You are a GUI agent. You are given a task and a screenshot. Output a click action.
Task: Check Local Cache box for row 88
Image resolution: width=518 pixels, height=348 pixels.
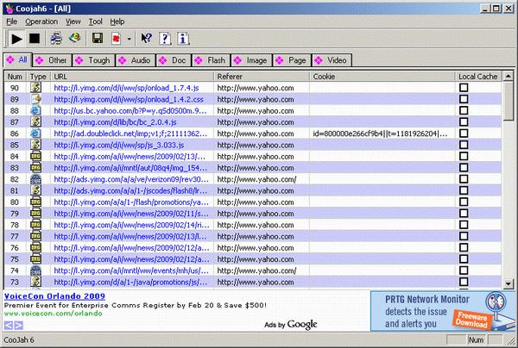464,110
